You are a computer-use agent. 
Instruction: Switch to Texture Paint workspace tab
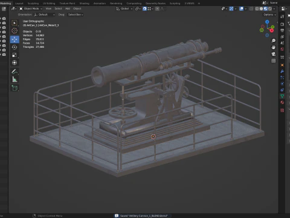(x=67, y=3)
